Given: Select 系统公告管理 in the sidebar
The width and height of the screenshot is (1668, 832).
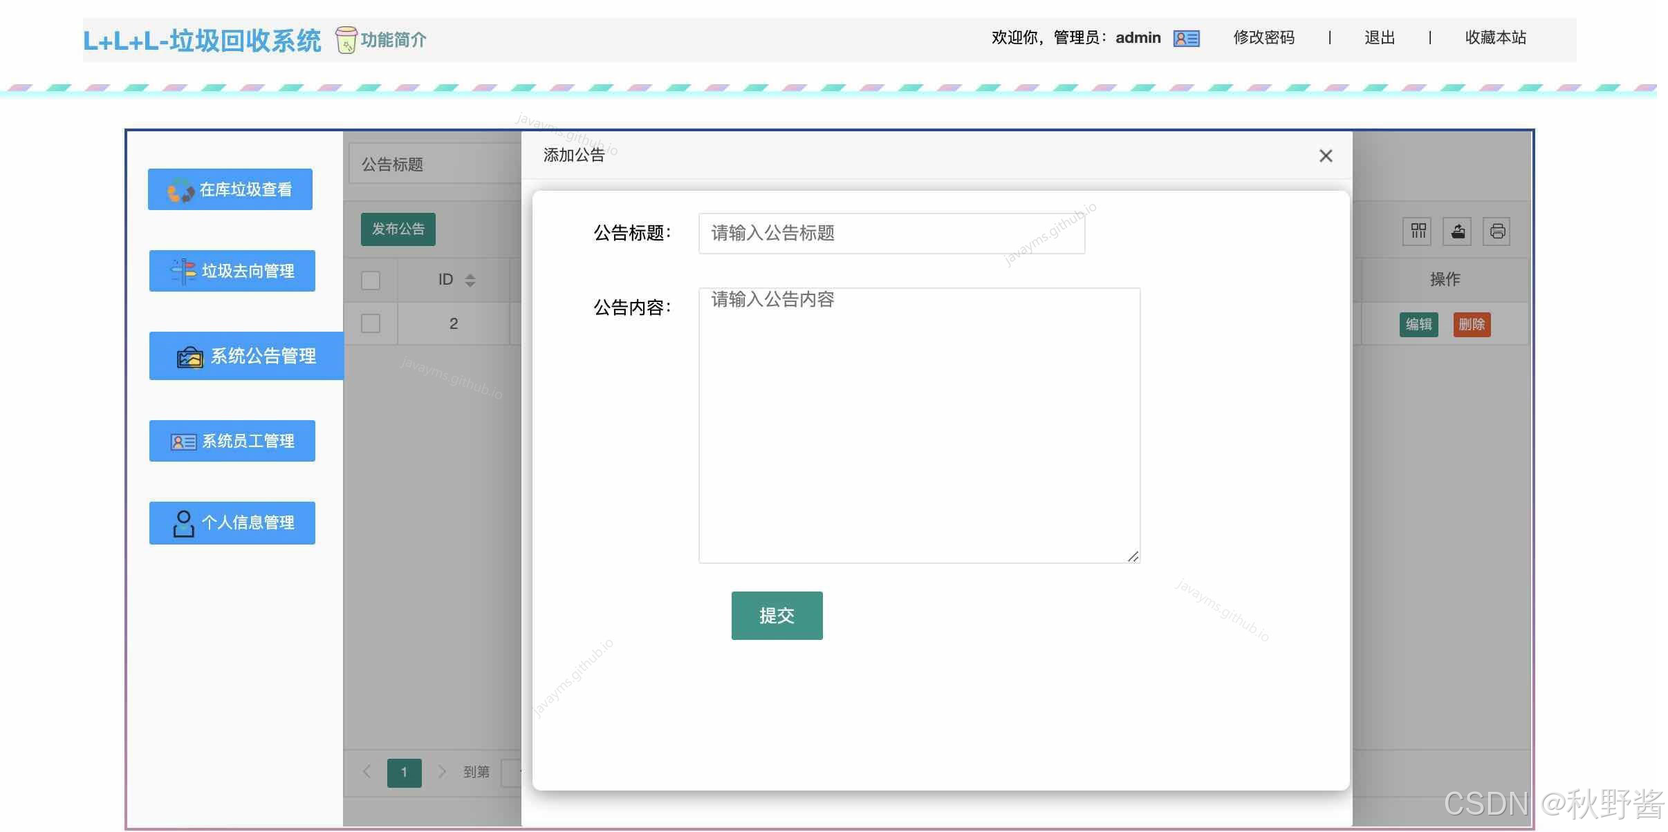Looking at the screenshot, I should [x=246, y=356].
